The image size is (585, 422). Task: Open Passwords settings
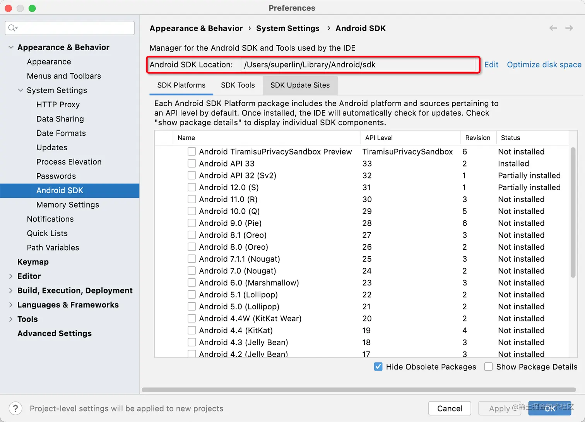56,176
